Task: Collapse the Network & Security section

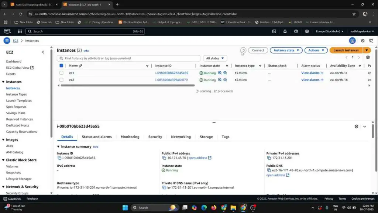Action: (3, 187)
